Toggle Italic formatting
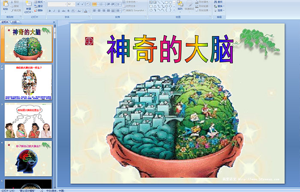The image size is (300, 192). point(54,11)
